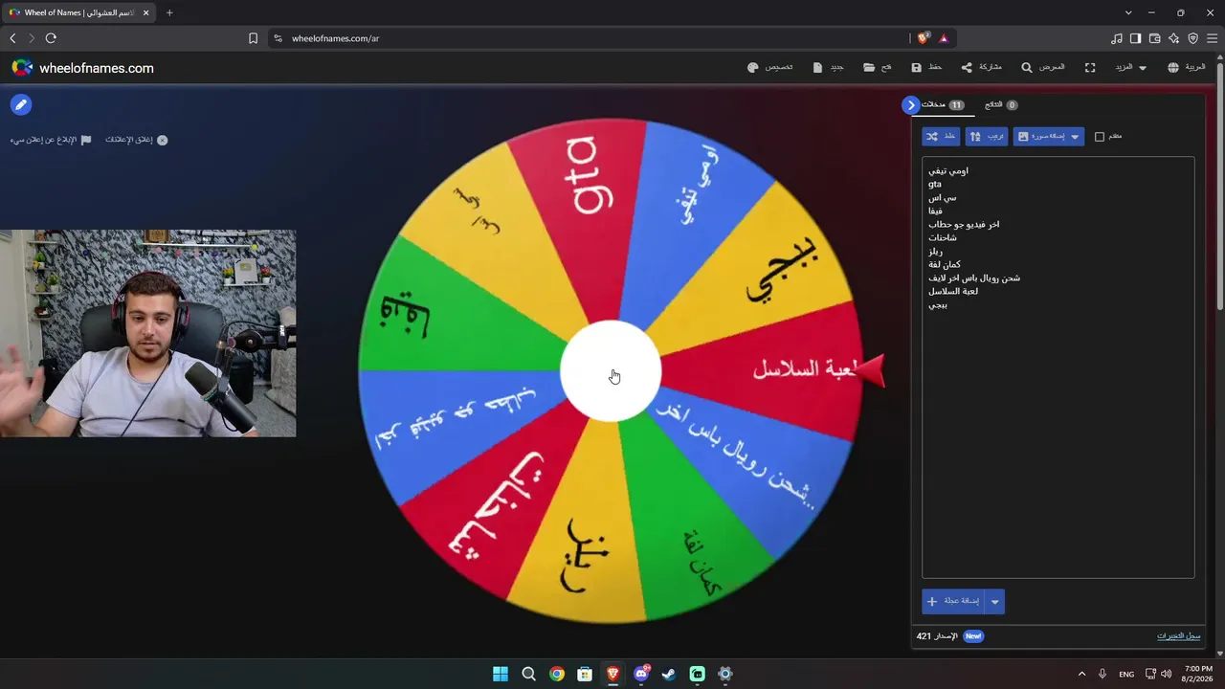1225x689 pixels.
Task: Show hidden system tray icons
Action: 1081,674
